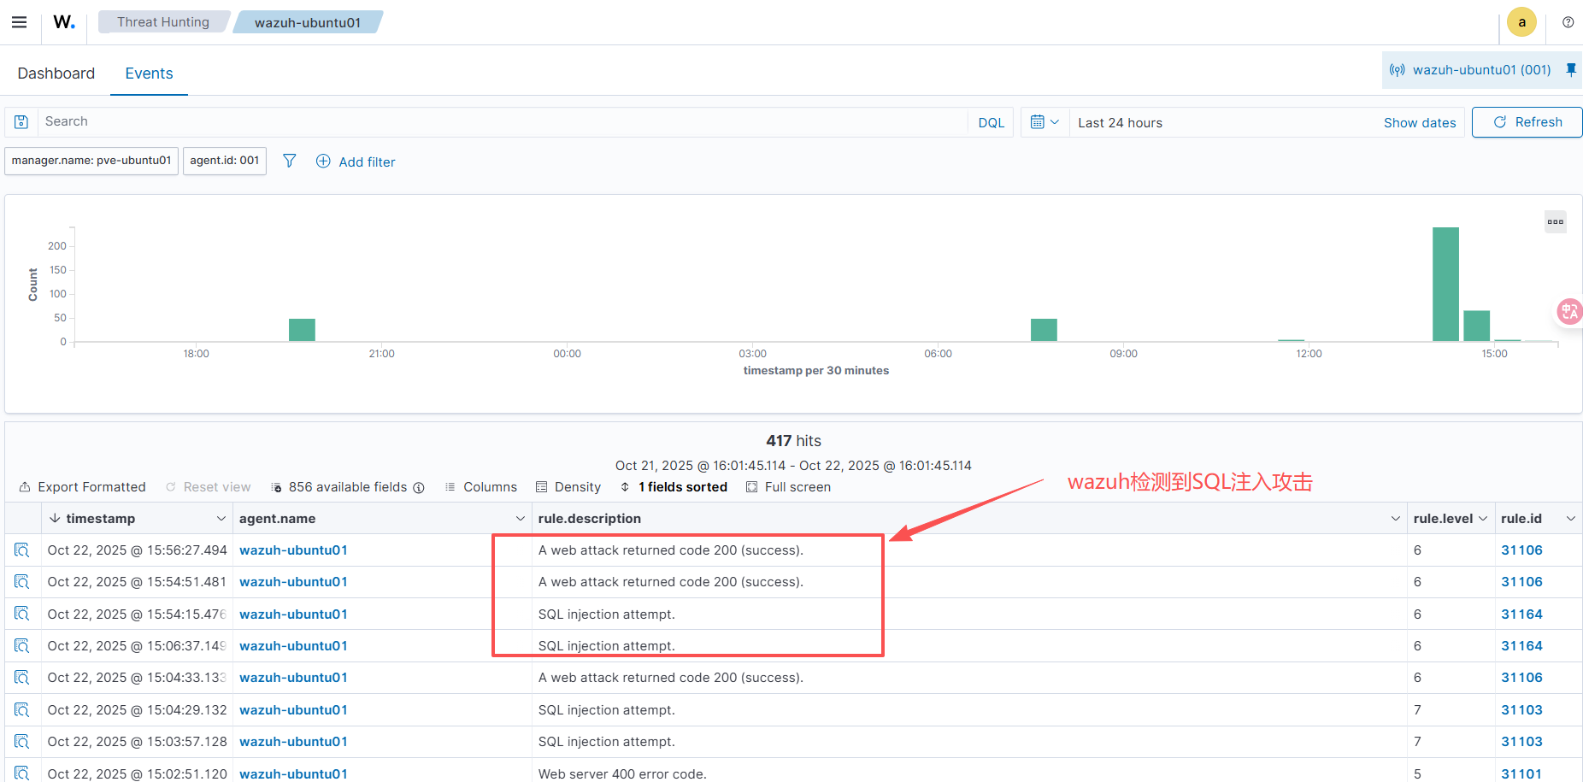Go to Threat Hunting breadcrumb
The image size is (1583, 782).
(162, 22)
